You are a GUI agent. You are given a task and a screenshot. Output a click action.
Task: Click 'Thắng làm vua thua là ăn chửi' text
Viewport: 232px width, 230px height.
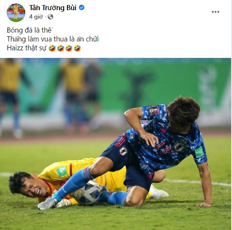(x=53, y=39)
